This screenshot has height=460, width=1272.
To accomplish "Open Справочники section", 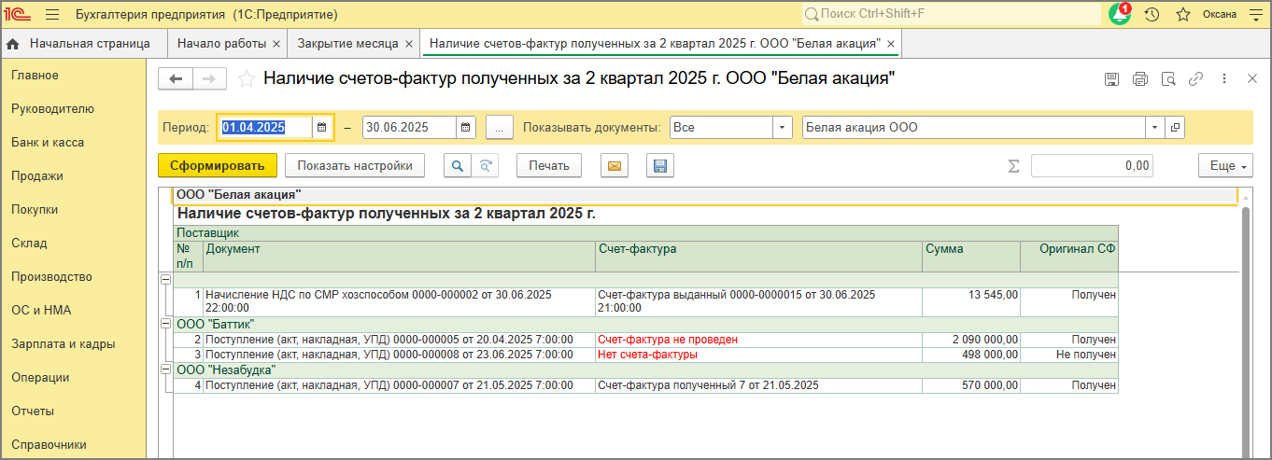I will point(49,445).
